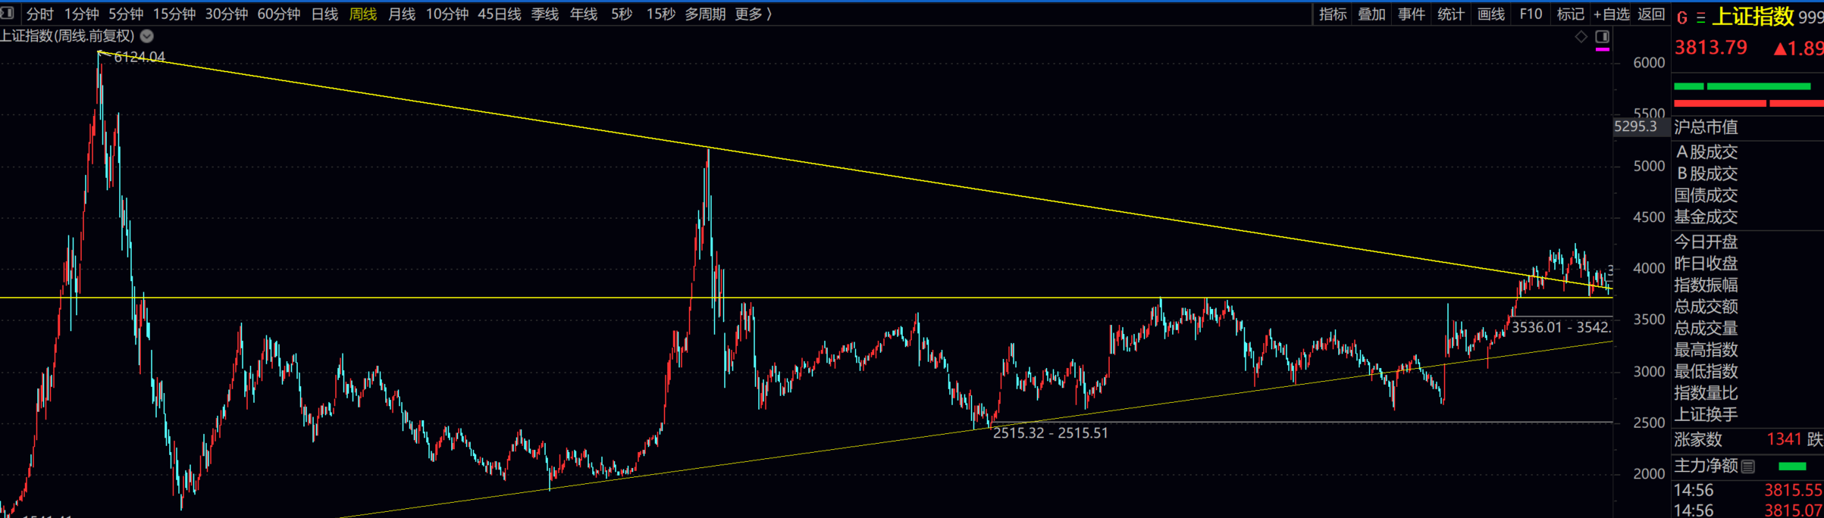This screenshot has height=518, width=1824.
Task: Click the 返回 back button
Action: pos(1651,14)
